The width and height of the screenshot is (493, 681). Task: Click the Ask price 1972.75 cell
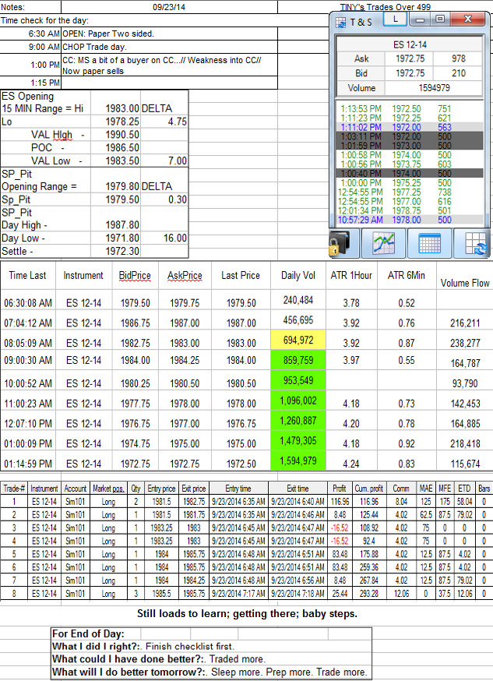[410, 58]
